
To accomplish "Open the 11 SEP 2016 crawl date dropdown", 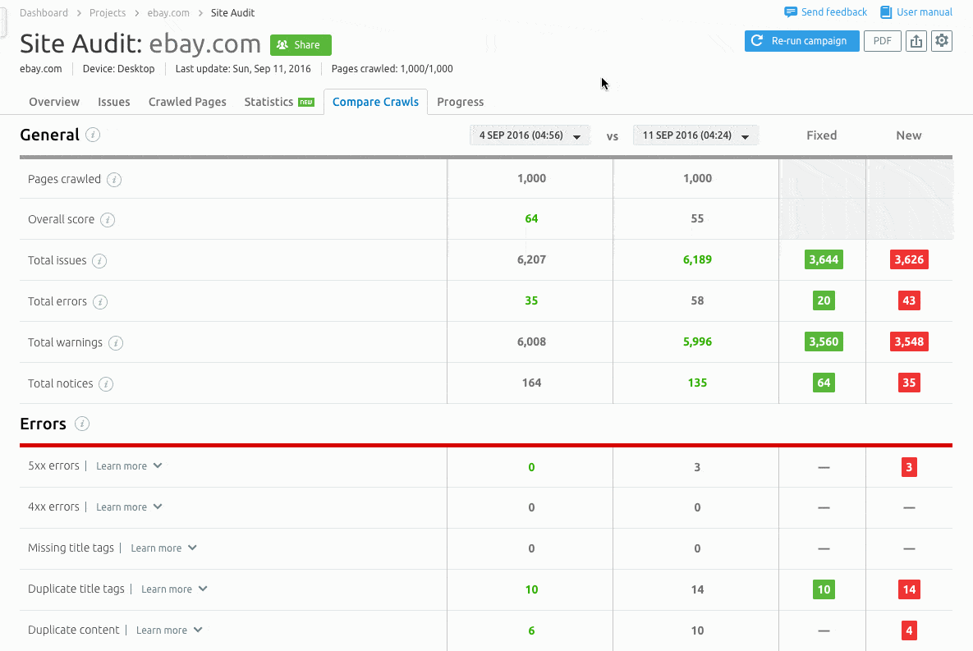I will [x=695, y=135].
